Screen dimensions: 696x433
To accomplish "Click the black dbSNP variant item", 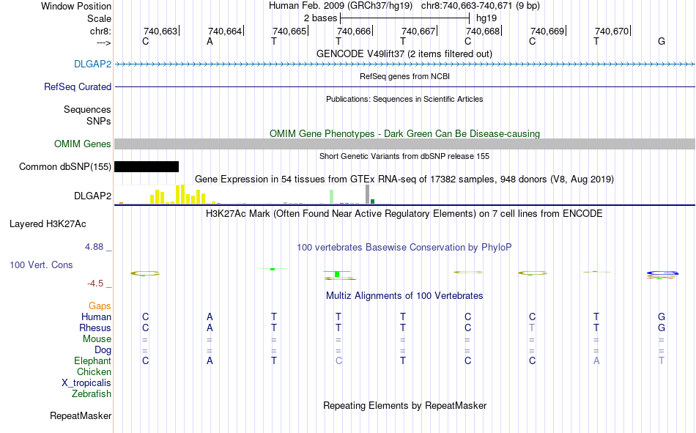I will click(147, 166).
